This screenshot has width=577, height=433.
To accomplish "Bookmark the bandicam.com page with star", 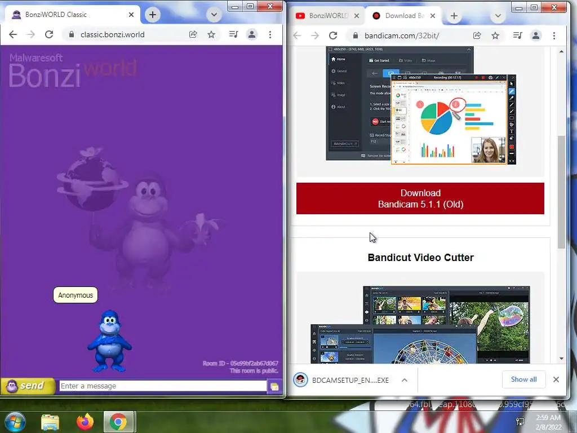I will (495, 36).
